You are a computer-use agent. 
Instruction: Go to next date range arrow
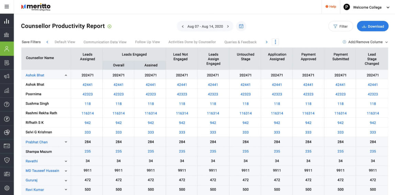pos(228,26)
